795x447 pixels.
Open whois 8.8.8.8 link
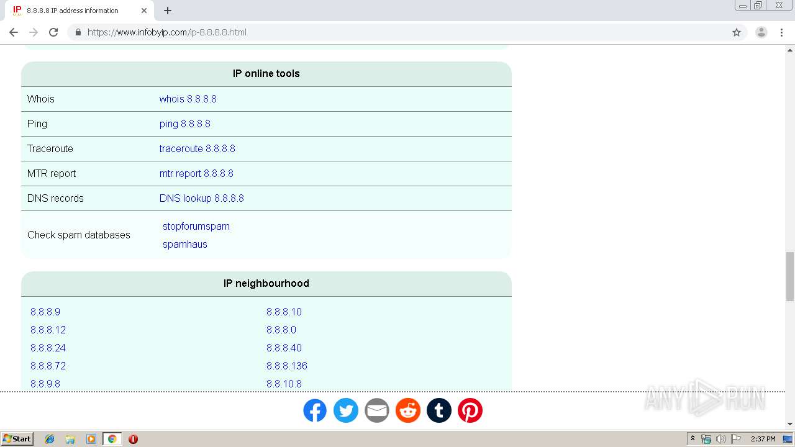pos(188,99)
